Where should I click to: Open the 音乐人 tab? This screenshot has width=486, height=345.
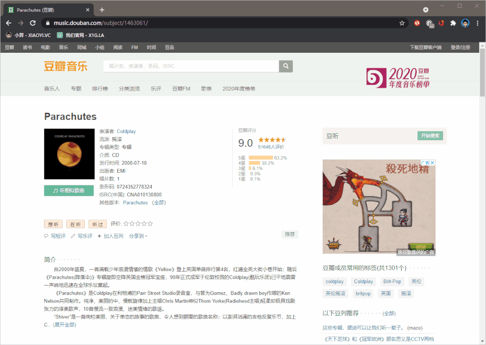tap(52, 89)
